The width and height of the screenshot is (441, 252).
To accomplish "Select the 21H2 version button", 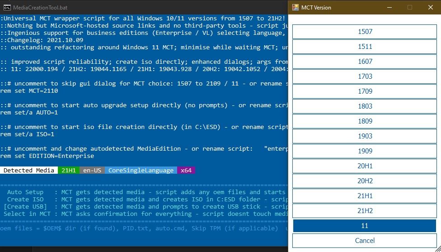I will (x=365, y=211).
